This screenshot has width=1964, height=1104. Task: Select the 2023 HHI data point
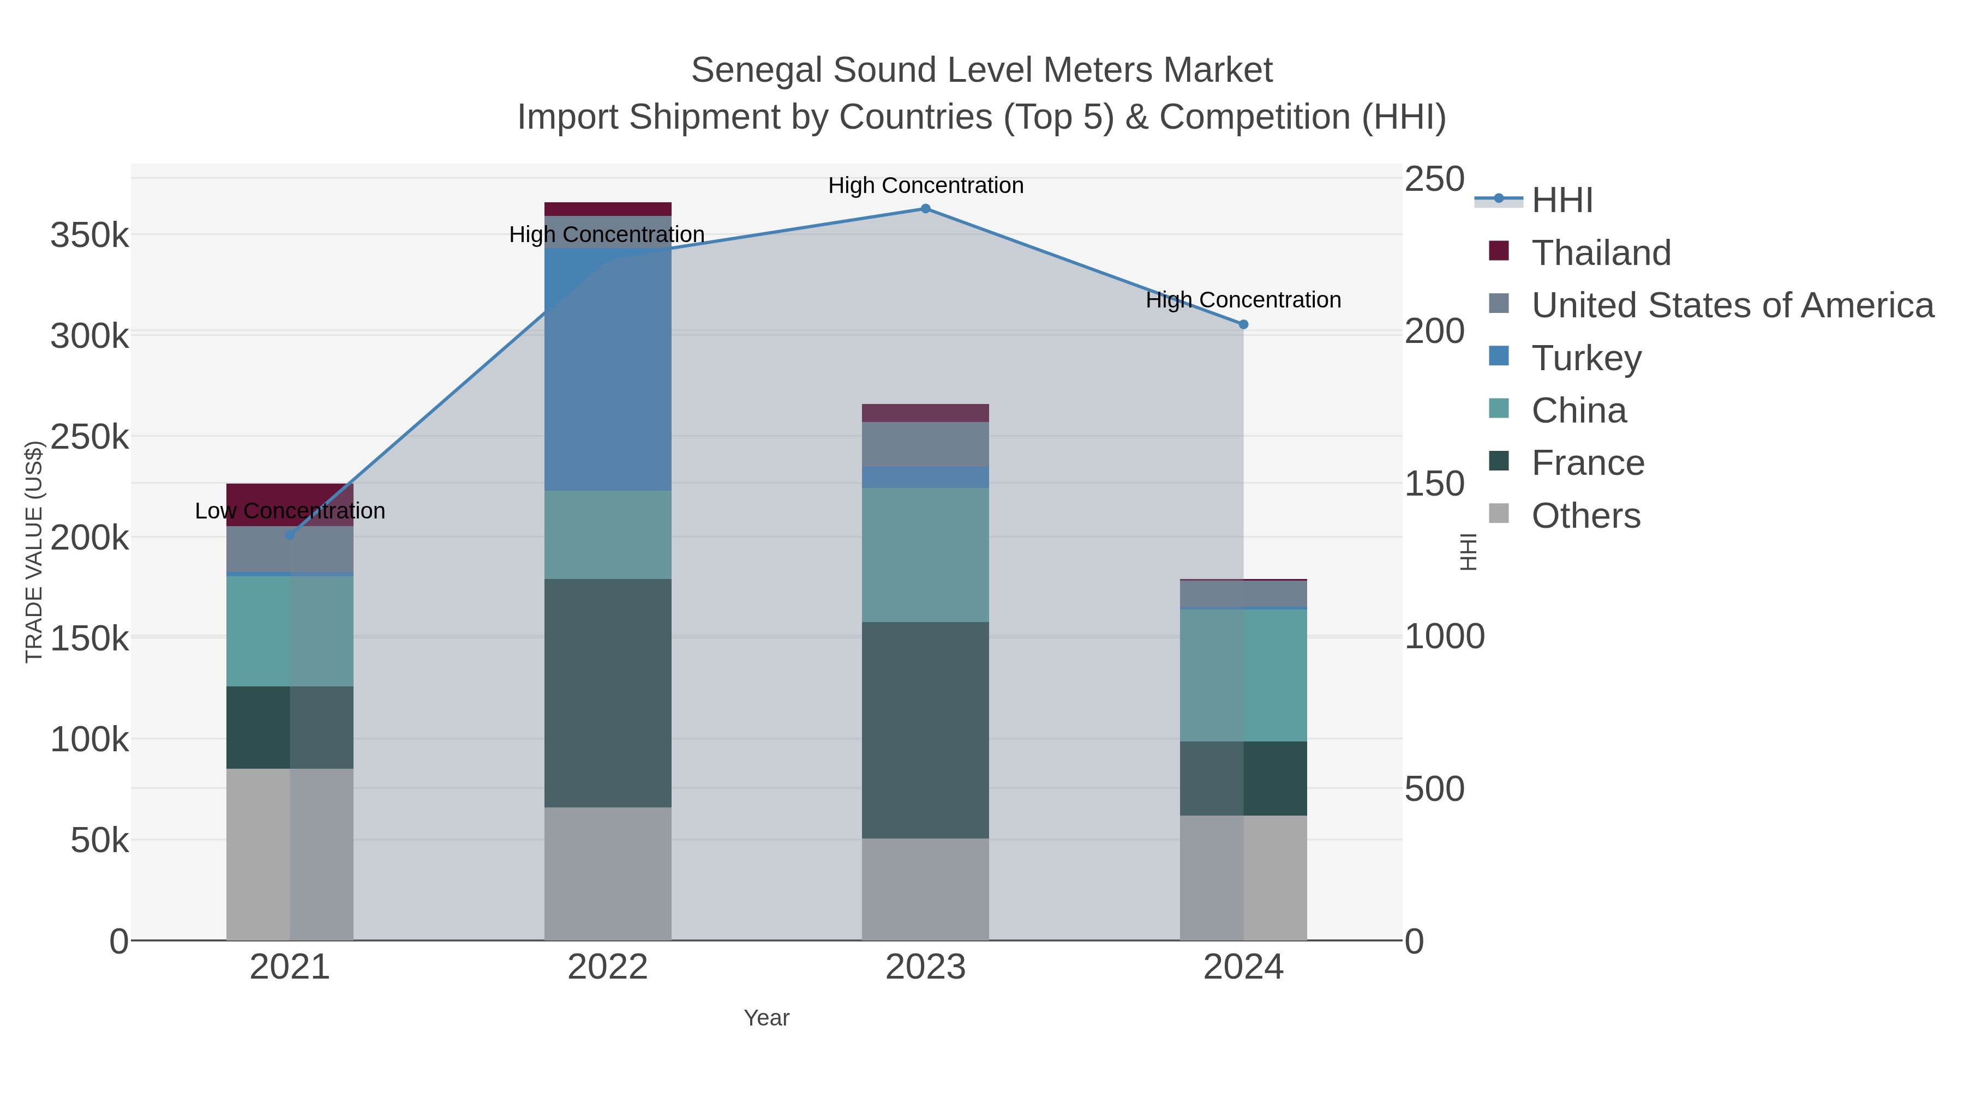tap(926, 208)
